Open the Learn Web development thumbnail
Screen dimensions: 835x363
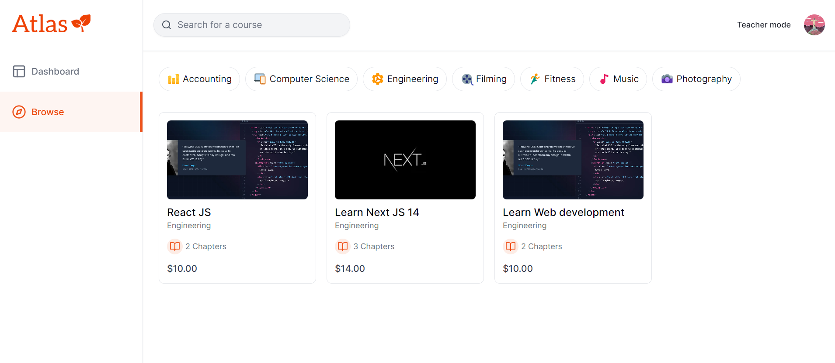tap(573, 160)
